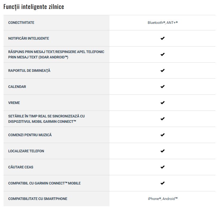Viewport: 219px width, 211px height.
Task: Select the Funcții inteligente zilnice heading
Action: [34, 7]
